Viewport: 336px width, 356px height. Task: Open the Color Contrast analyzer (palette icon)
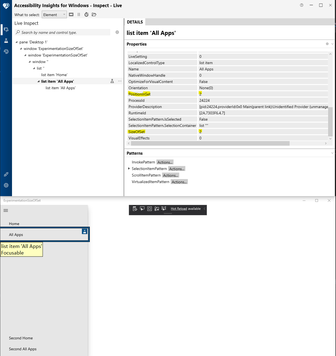[x=6, y=51]
